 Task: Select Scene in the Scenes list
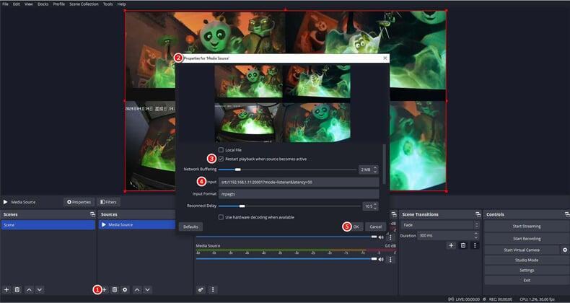click(48, 225)
